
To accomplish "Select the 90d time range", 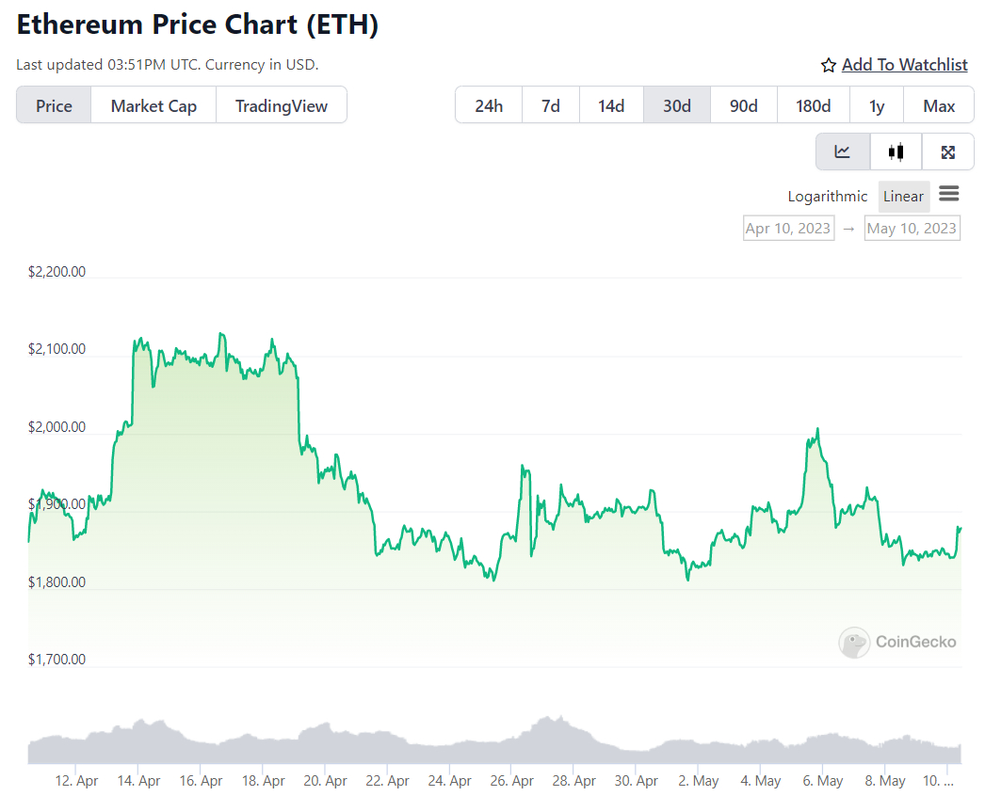I will [744, 105].
